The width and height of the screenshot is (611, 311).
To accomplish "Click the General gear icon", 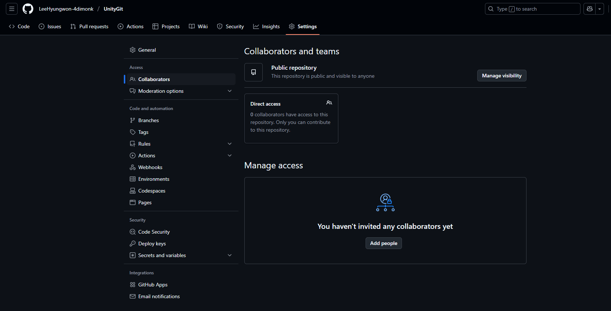I will pyautogui.click(x=133, y=50).
